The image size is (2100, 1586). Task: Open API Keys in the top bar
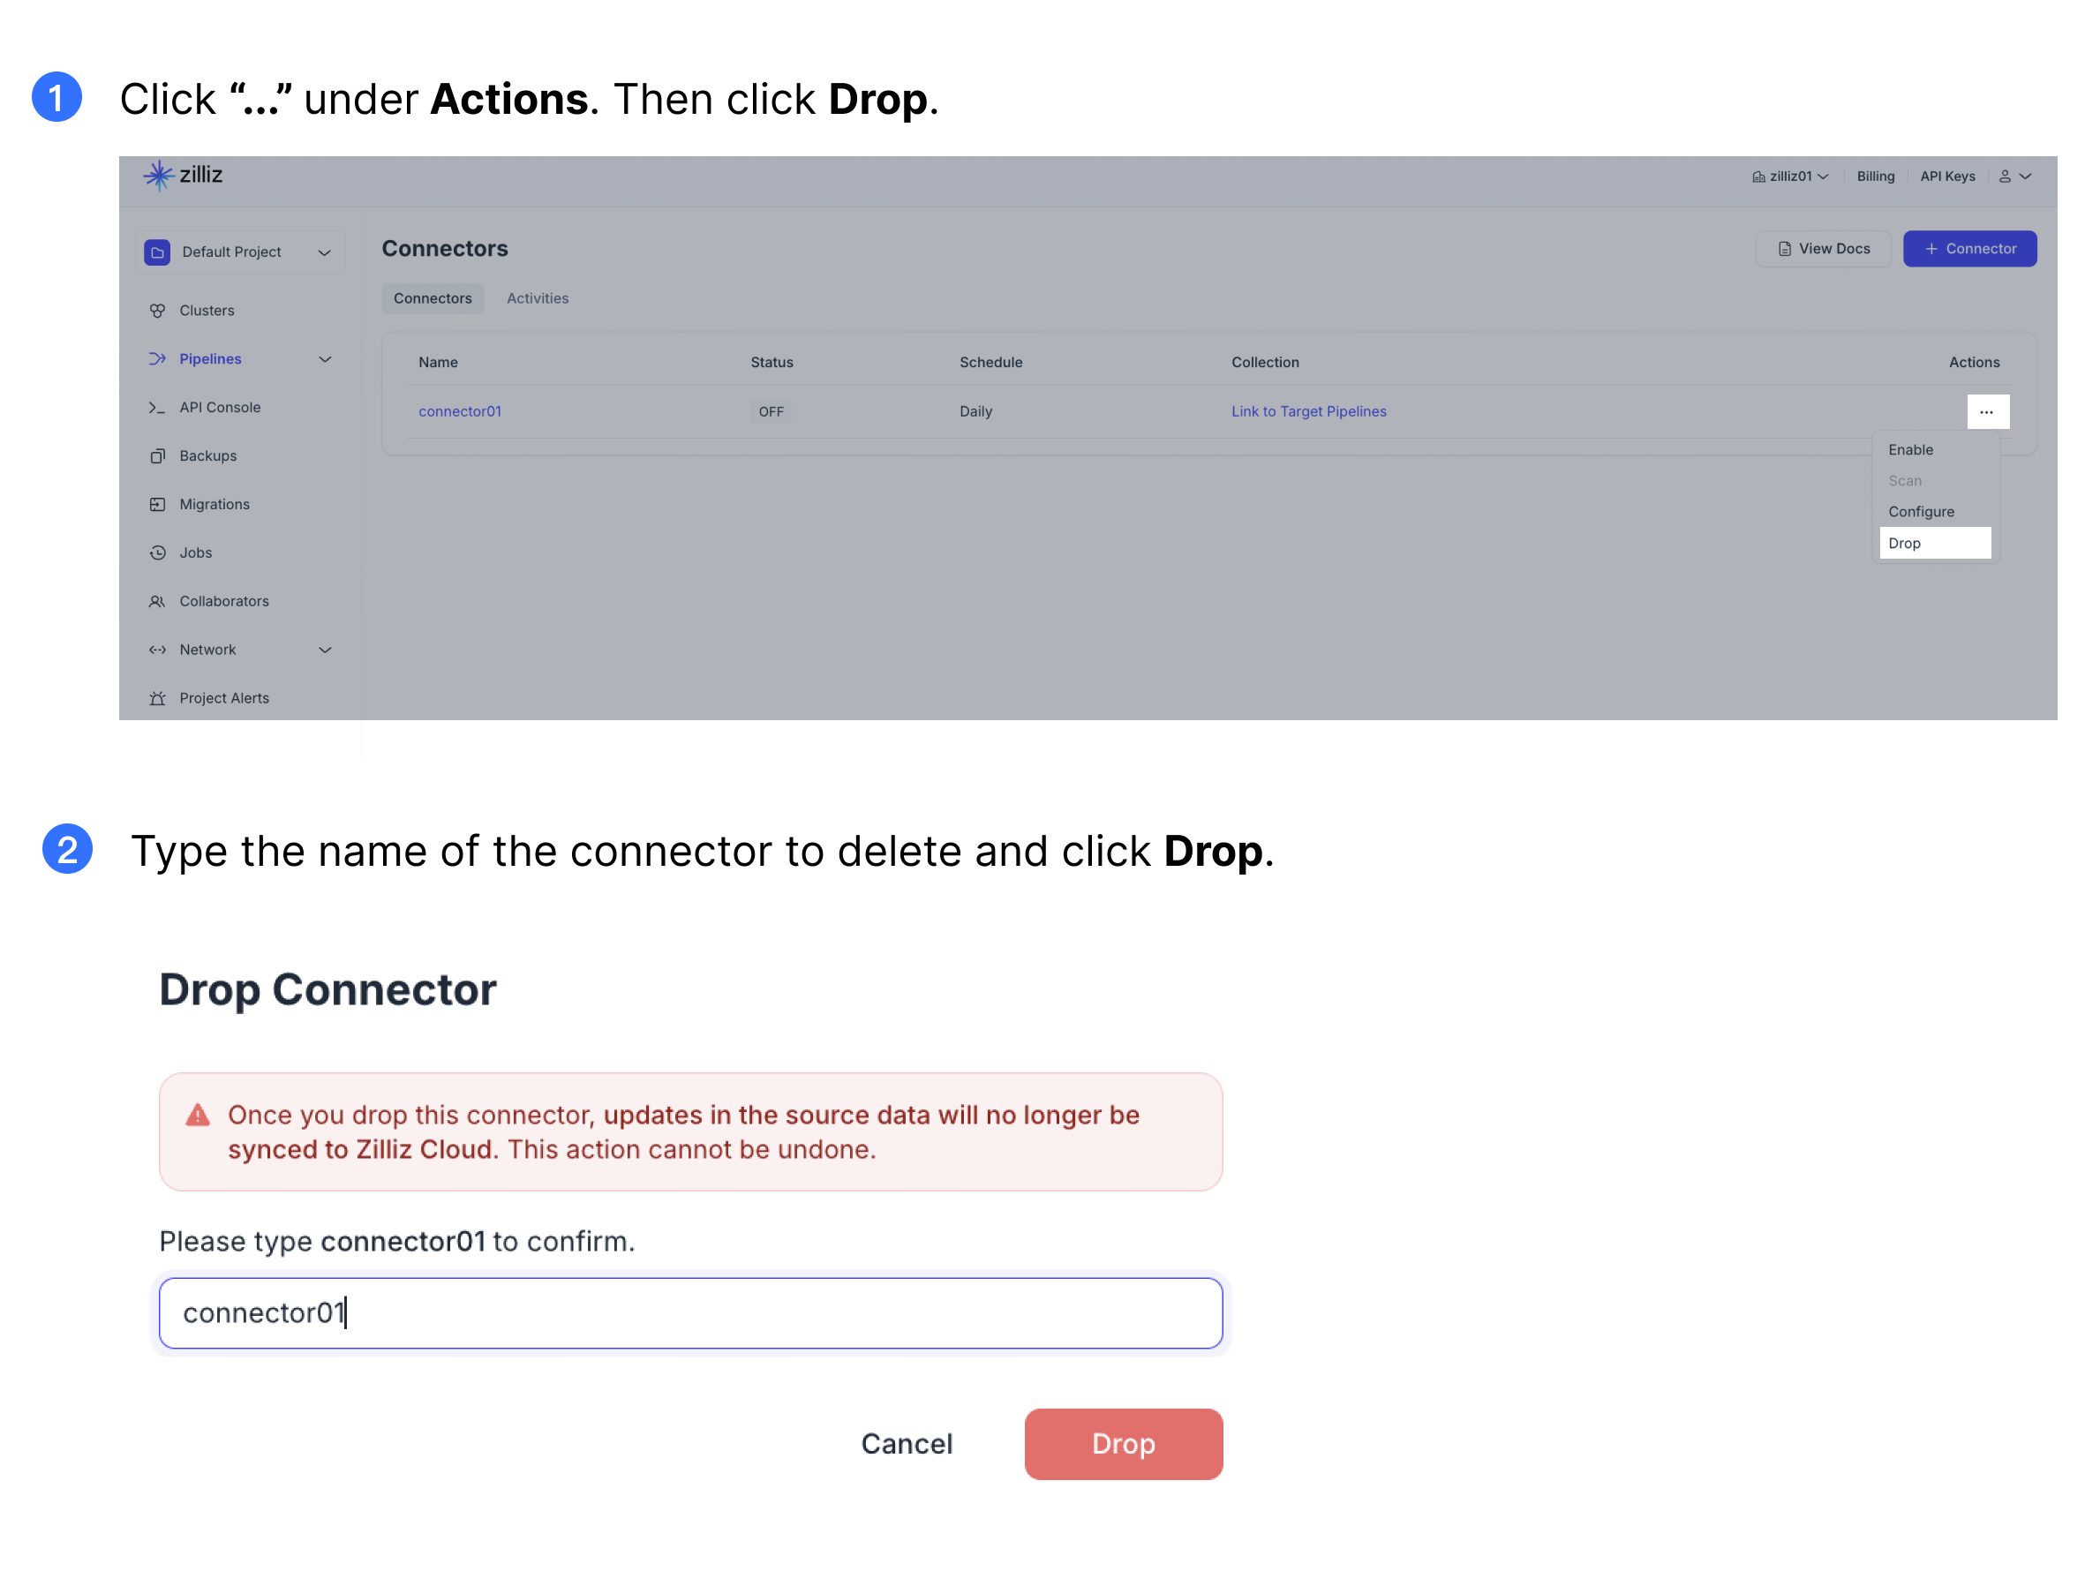point(1948,177)
